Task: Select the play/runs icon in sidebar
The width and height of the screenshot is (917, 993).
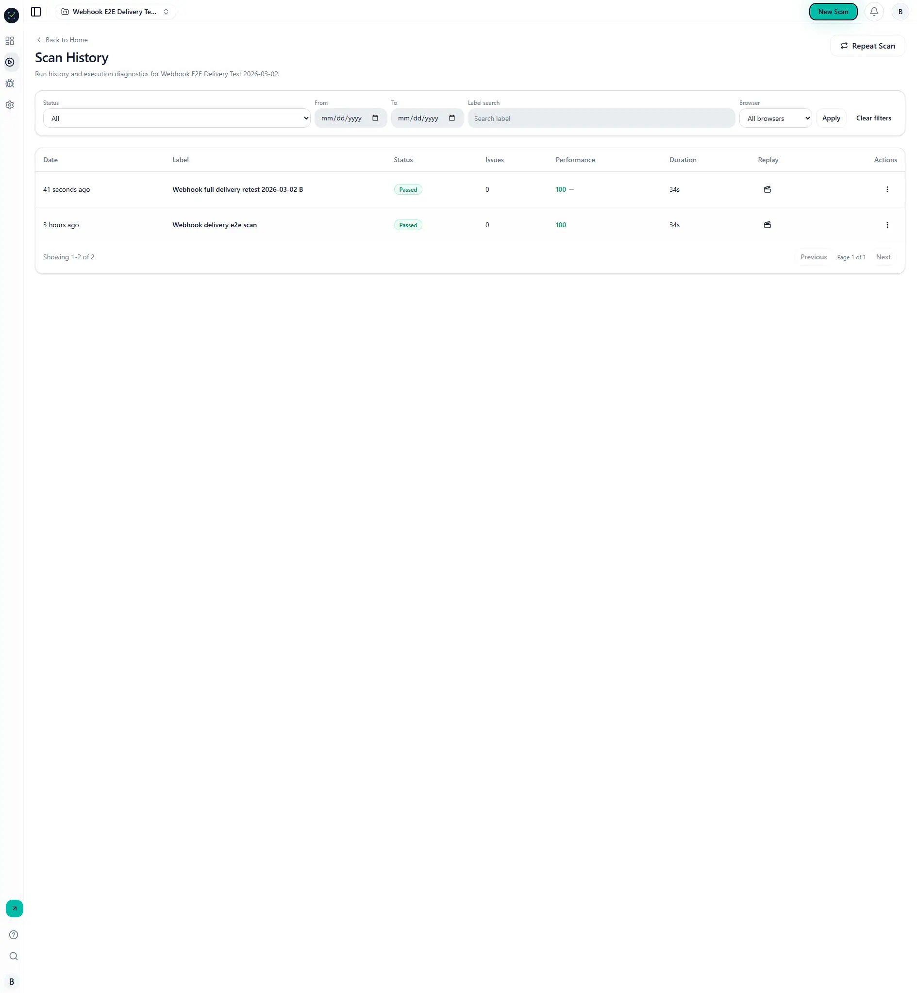Action: 9,62
